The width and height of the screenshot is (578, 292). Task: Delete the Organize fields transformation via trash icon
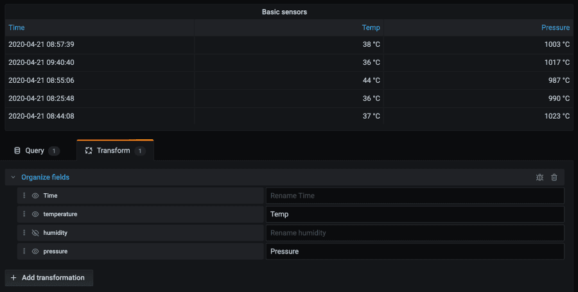pyautogui.click(x=554, y=177)
